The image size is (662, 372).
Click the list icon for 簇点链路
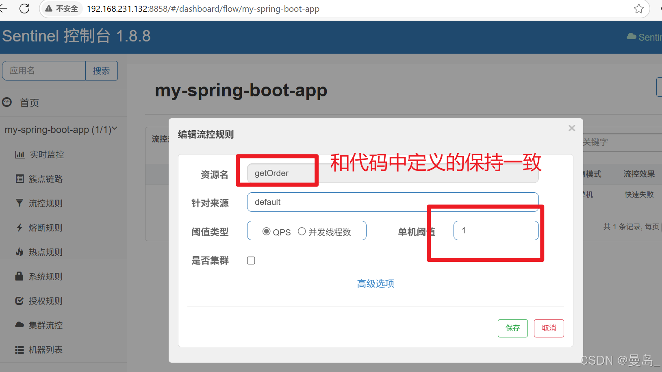(x=20, y=179)
